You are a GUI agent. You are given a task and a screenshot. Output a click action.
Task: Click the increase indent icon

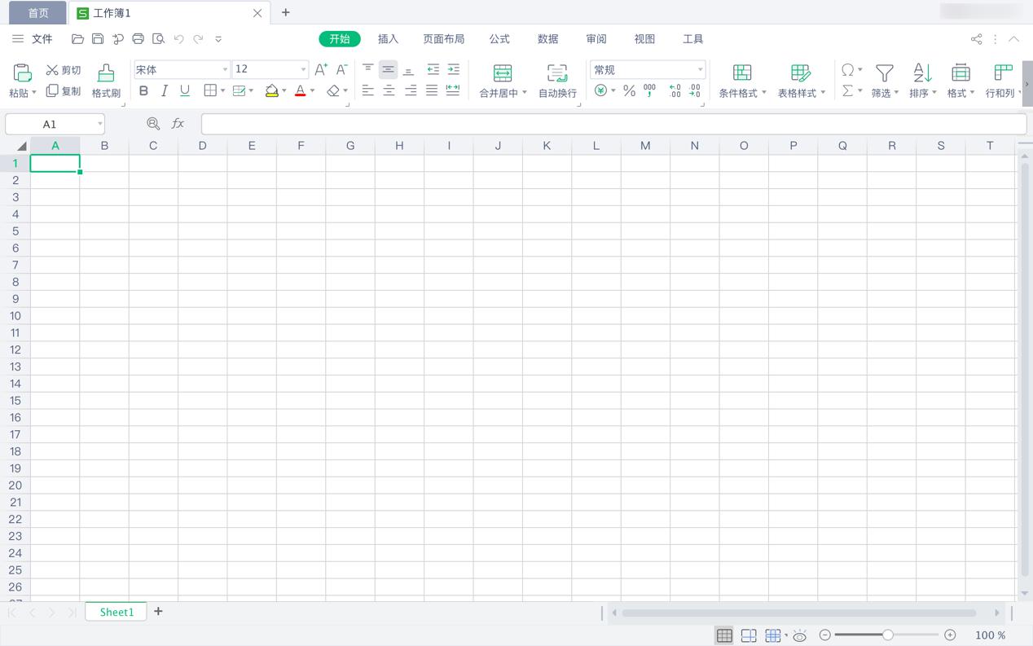point(454,70)
